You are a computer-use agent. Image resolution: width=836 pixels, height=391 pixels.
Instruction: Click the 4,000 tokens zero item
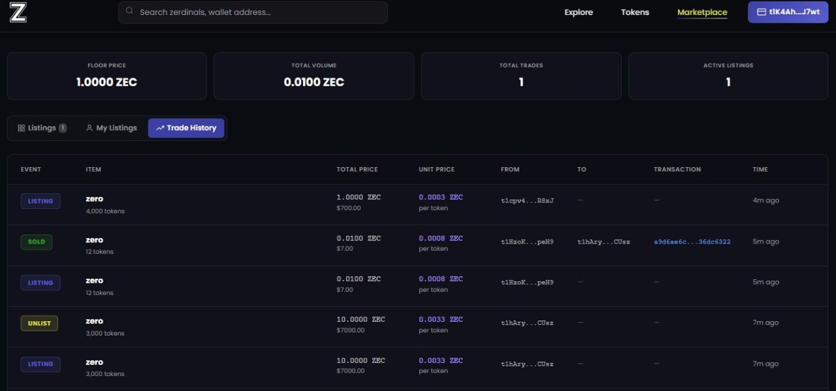[94, 199]
